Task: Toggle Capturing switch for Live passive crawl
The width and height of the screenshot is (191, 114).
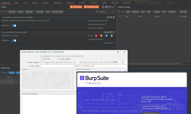Action: [14, 25]
